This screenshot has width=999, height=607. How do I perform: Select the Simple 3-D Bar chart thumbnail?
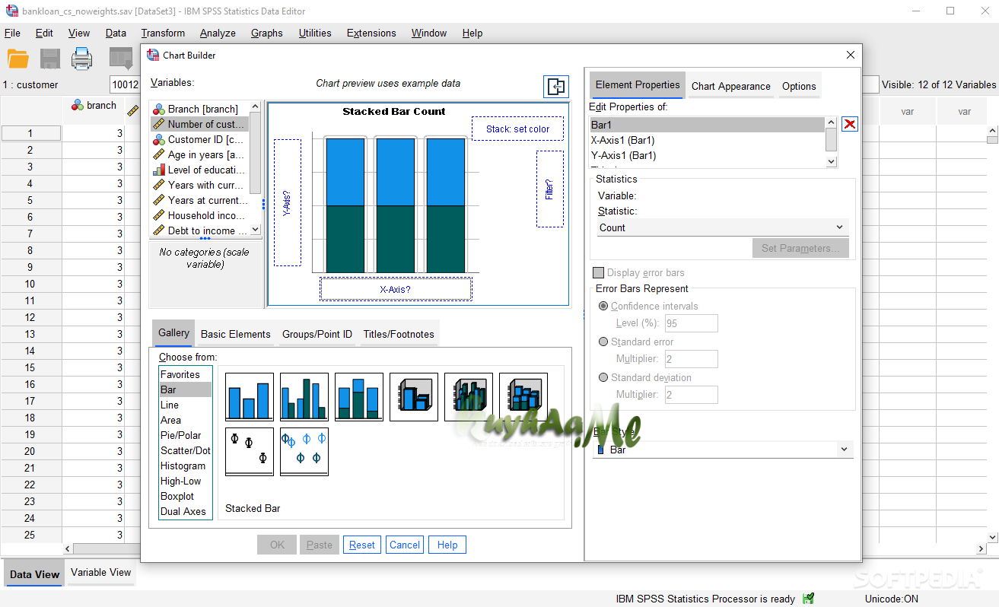pos(414,397)
